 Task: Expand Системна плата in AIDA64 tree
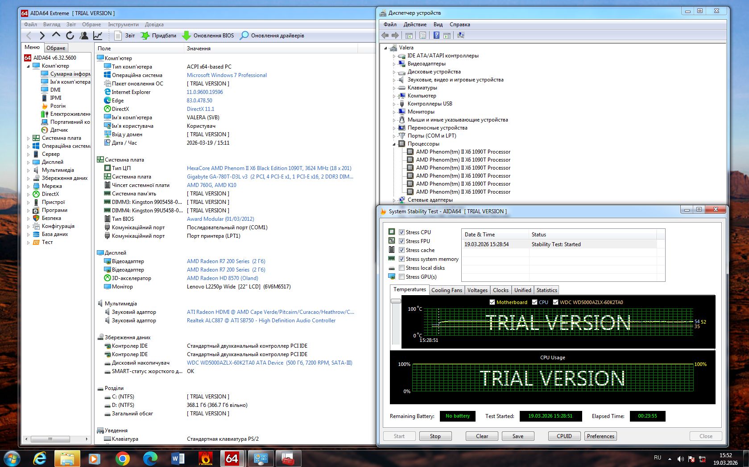point(29,138)
